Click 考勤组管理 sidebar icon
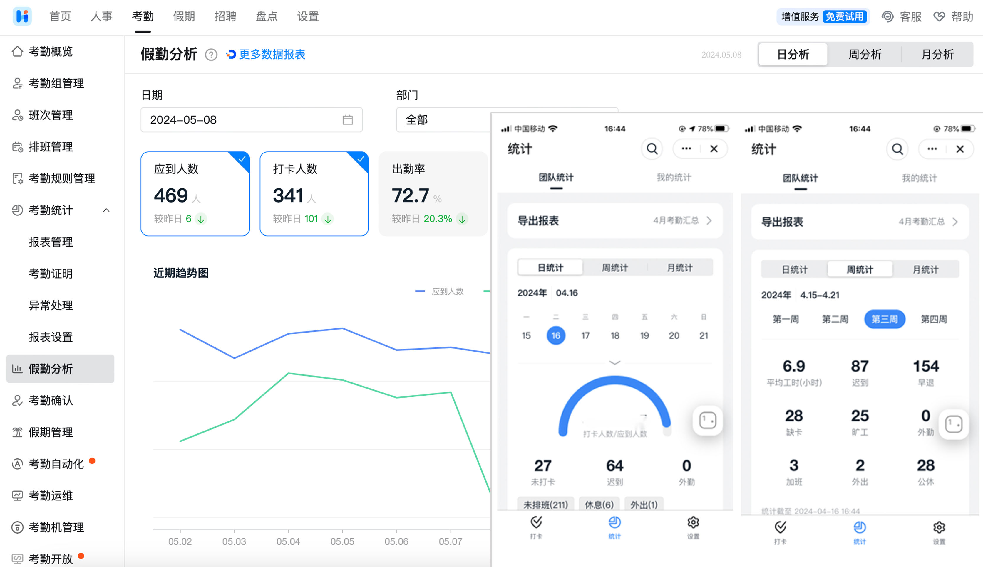This screenshot has height=567, width=983. (18, 83)
